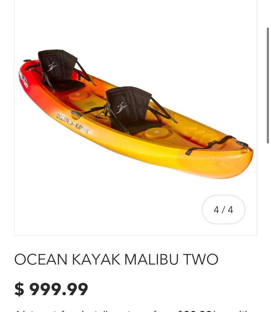The width and height of the screenshot is (271, 312).
Task: Click the Ocean Kayak logo on the hull
Action: 72,123
